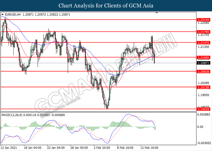Click the MACD(12,26,9) indicator label
Screen dimensions: 212x151
pos(12,115)
